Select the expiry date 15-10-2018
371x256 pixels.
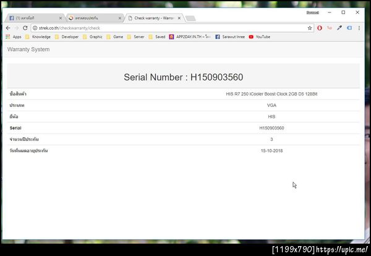coord(271,151)
